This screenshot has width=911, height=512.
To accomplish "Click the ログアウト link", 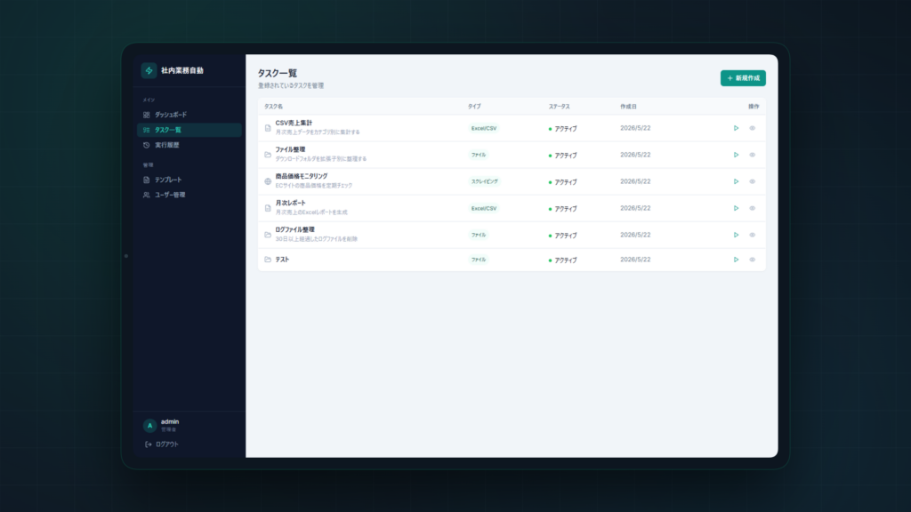I will [x=162, y=444].
